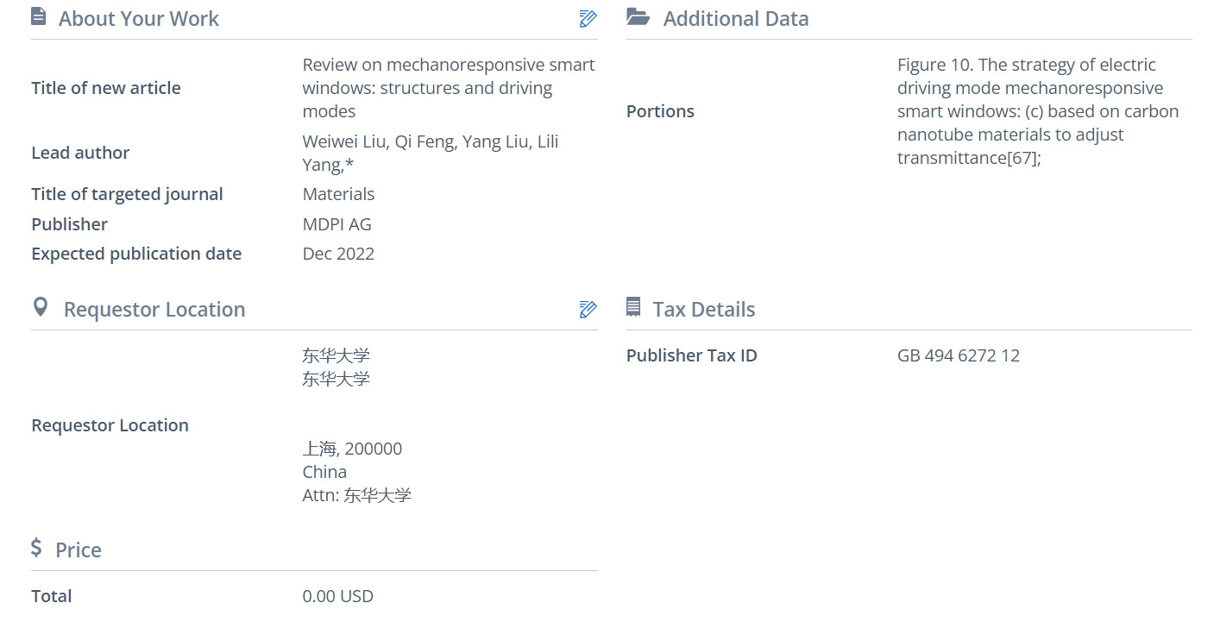The height and width of the screenshot is (622, 1214).
Task: Click the total price '0.00 USD'
Action: (337, 596)
